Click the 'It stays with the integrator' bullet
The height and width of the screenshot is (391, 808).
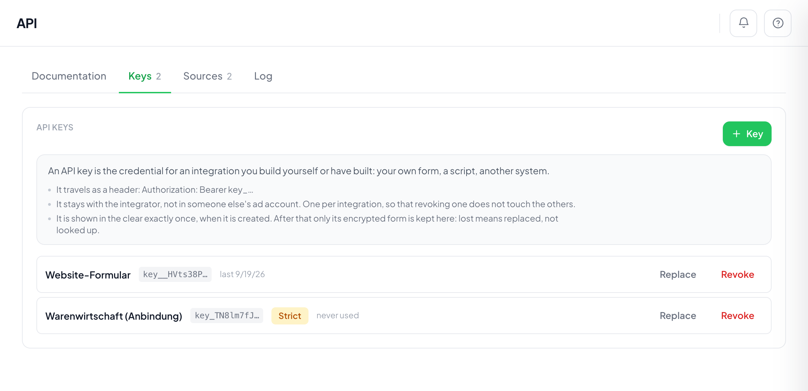315,204
